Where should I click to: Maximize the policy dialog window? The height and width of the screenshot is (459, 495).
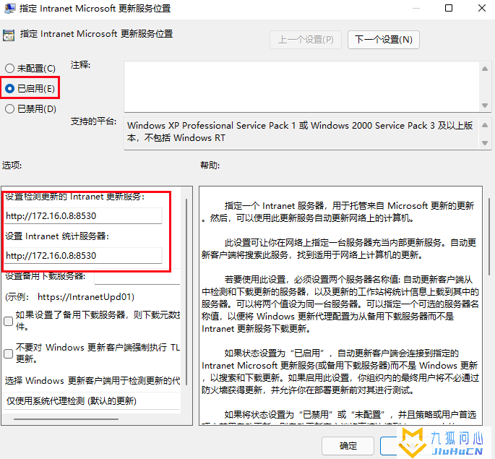pyautogui.click(x=449, y=8)
